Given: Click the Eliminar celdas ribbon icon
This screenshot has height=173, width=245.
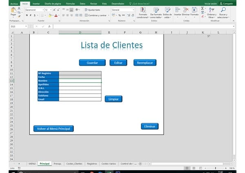Looking at the screenshot, I should [186, 10].
